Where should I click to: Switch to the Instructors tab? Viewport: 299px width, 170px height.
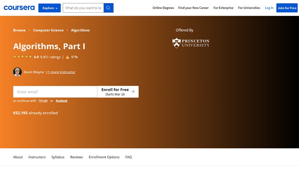coord(37,157)
